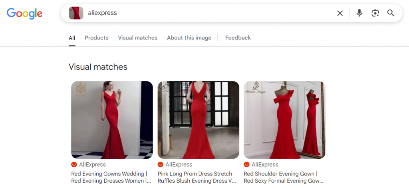This screenshot has width=409, height=189.
Task: Open the Visual matches tab
Action: point(138,38)
